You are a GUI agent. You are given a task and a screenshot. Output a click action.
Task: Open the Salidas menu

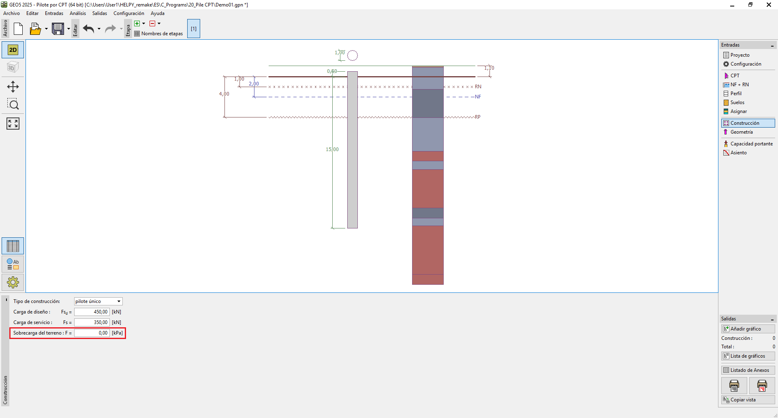coord(99,13)
